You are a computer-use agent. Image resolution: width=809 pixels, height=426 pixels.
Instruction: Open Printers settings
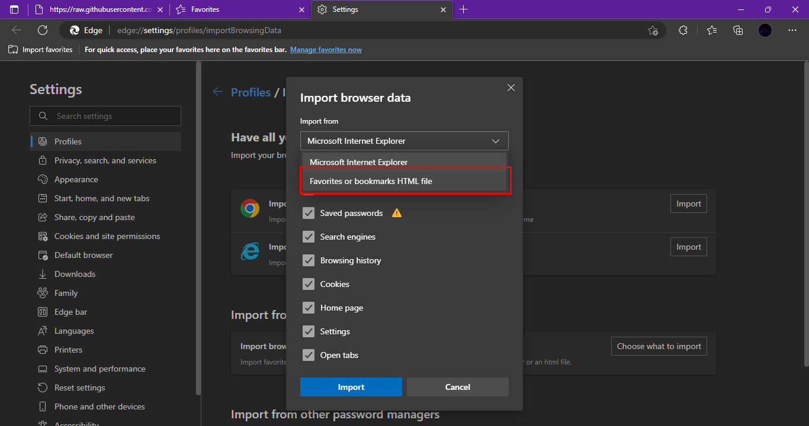click(x=105, y=350)
